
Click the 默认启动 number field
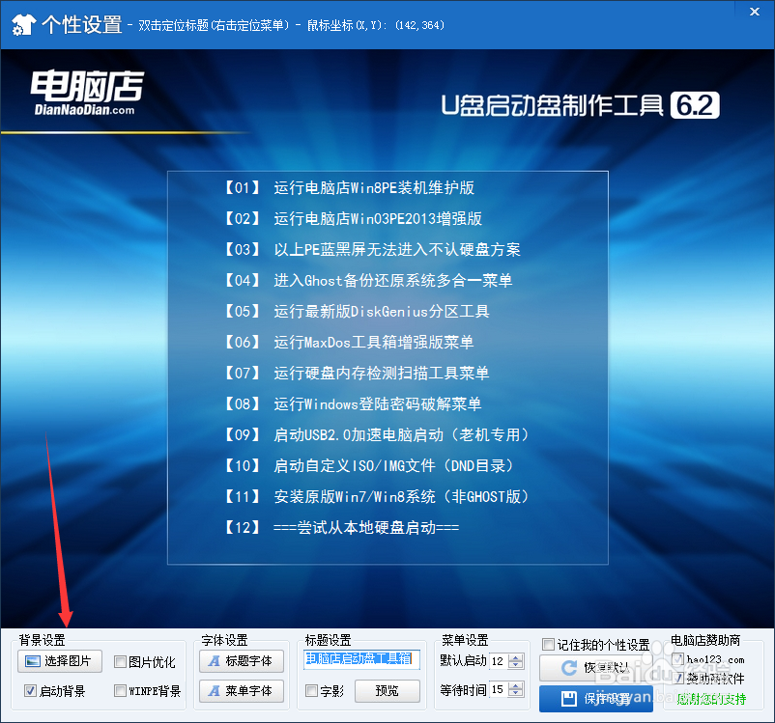tap(499, 661)
